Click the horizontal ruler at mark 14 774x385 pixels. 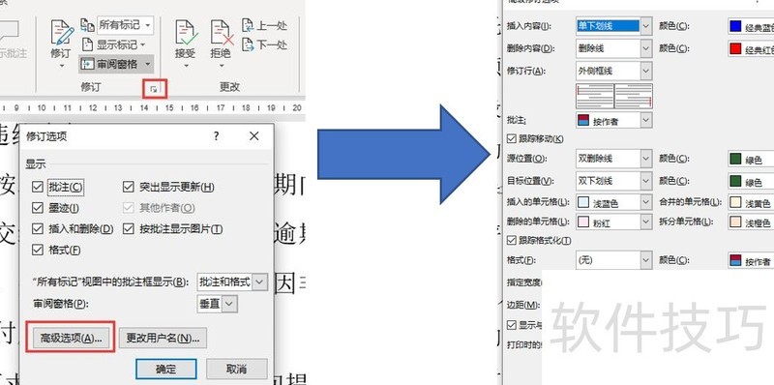click(x=143, y=107)
